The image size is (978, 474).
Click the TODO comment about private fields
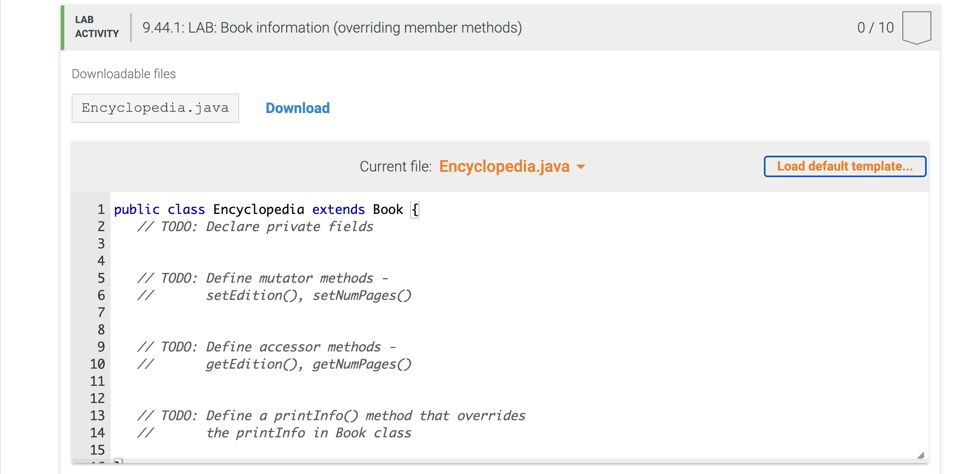[256, 227]
